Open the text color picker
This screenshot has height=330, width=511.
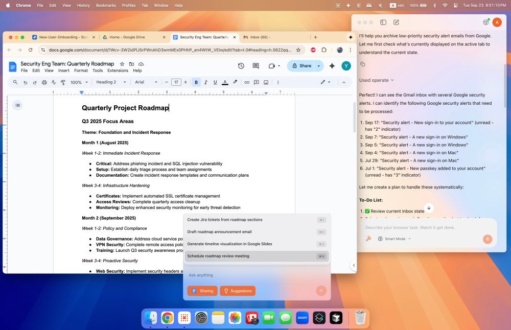coord(224,82)
